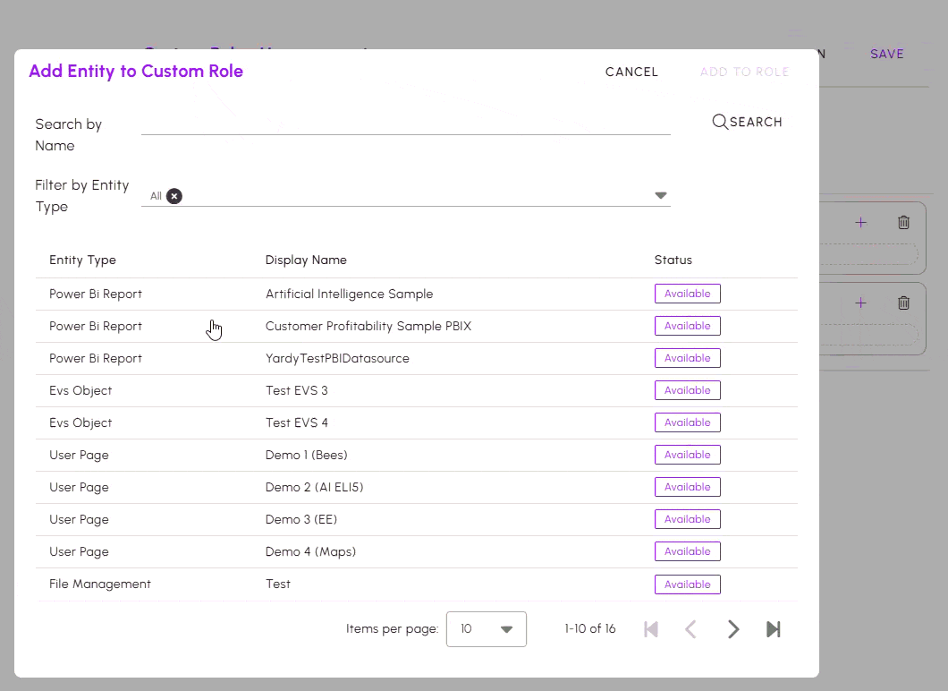Toggle Available badge for Demo 1 (Bees)
This screenshot has height=691, width=948.
pyautogui.click(x=687, y=455)
